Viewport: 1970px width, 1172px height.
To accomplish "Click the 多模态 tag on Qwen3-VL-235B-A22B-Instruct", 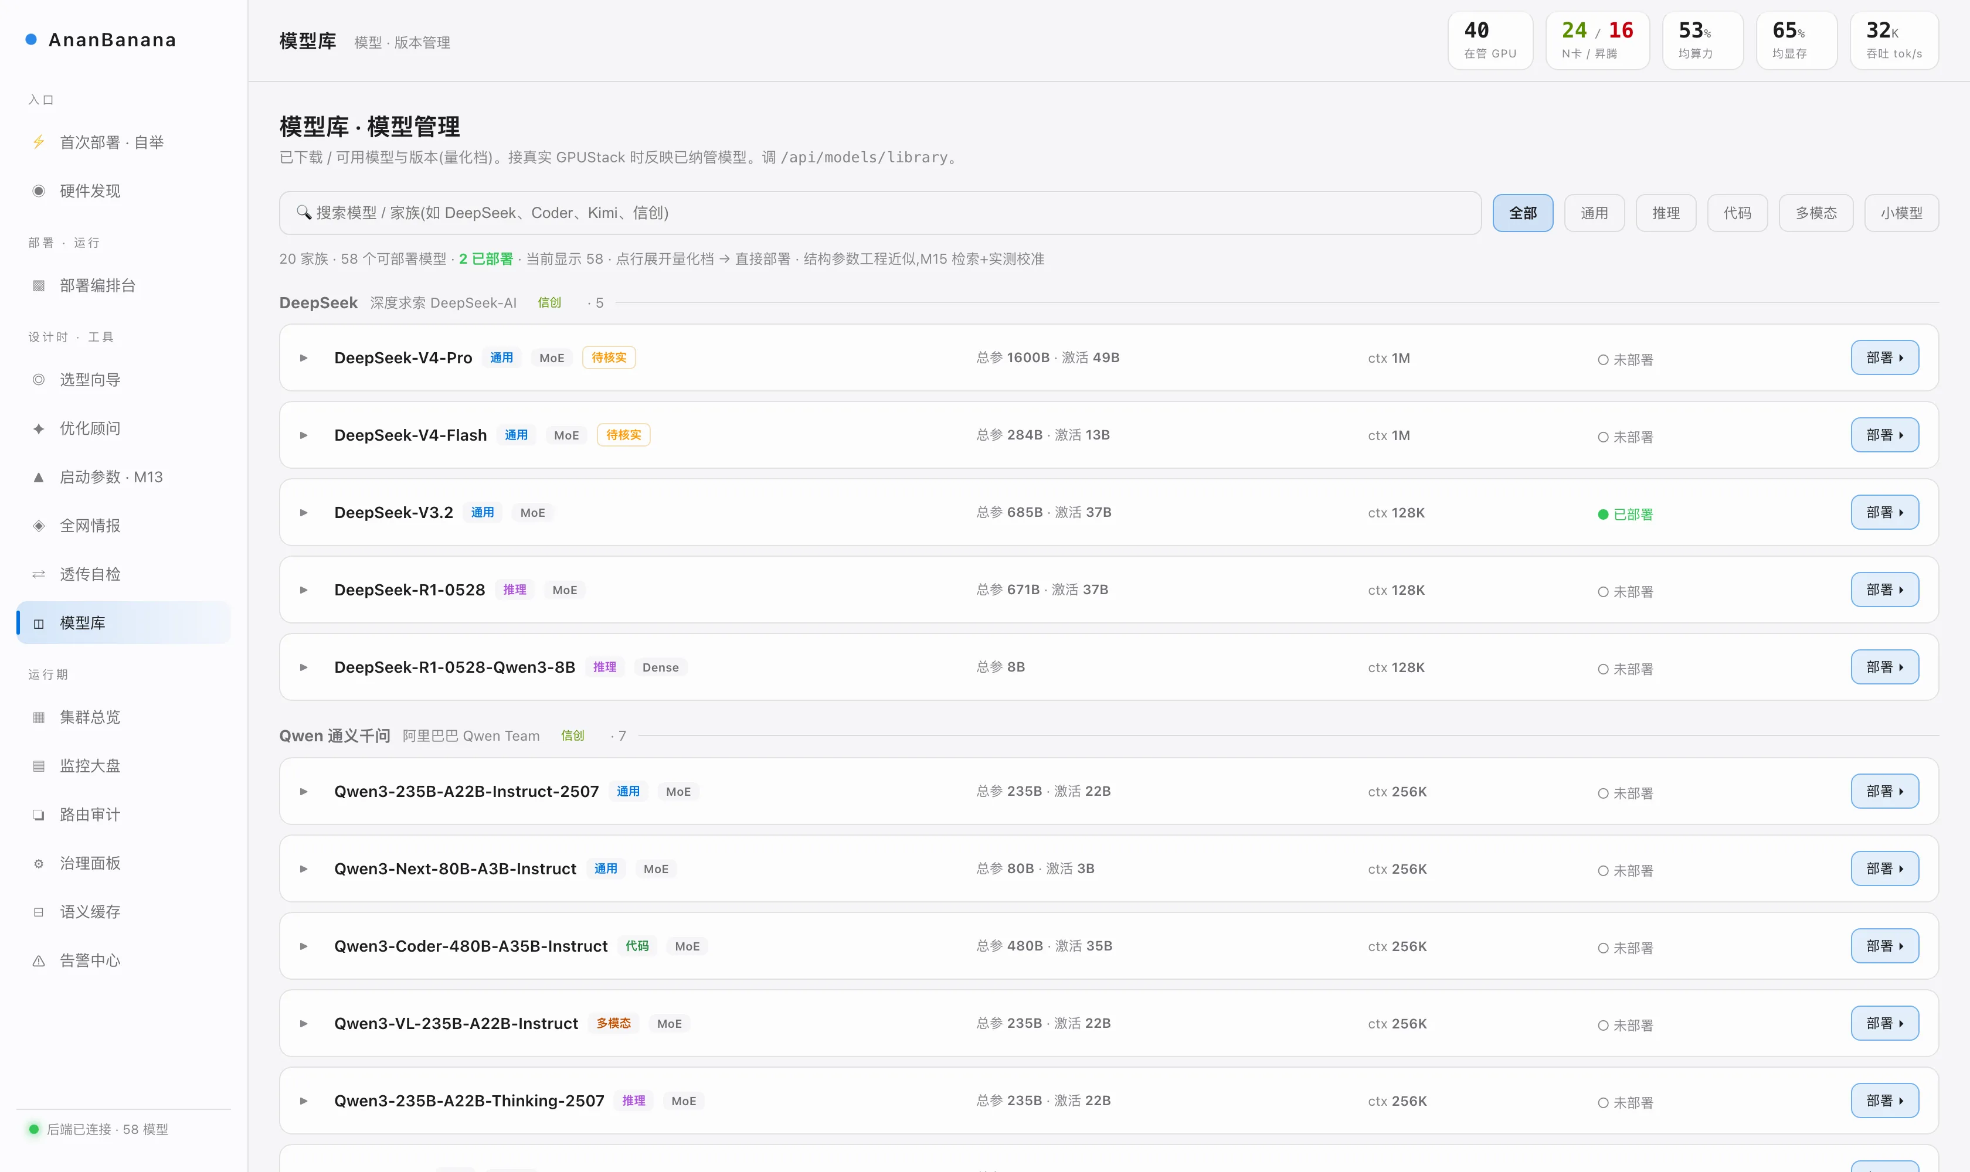I will coord(613,1024).
